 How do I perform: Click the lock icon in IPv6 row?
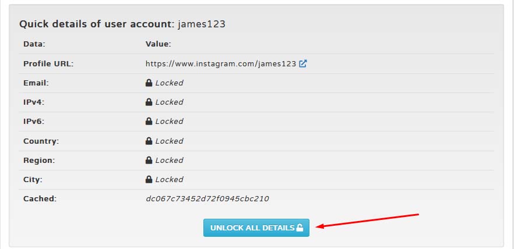(x=149, y=122)
